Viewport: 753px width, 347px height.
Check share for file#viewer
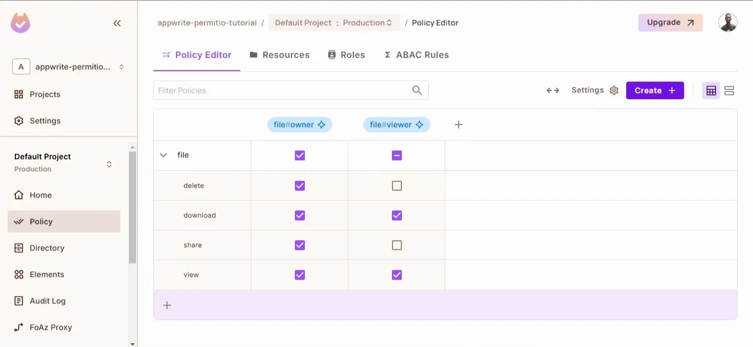click(397, 245)
